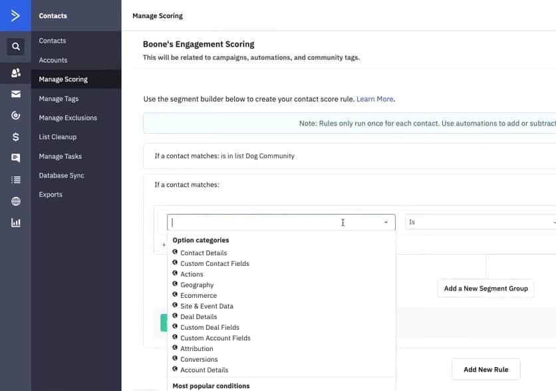Open the Automations circular icon
Image resolution: width=556 pixels, height=391 pixels.
[15, 115]
